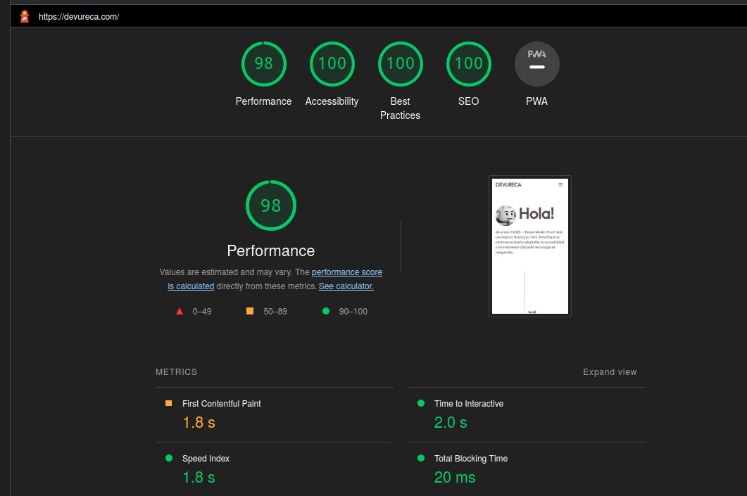The image size is (747, 496).
Task: Click the green dot by Time to Interactive
Action: coord(420,403)
